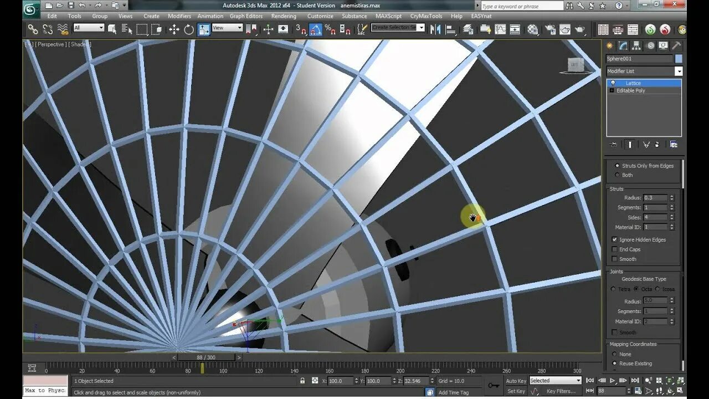This screenshot has width=709, height=399.
Task: Open the Rendering menu
Action: click(284, 16)
